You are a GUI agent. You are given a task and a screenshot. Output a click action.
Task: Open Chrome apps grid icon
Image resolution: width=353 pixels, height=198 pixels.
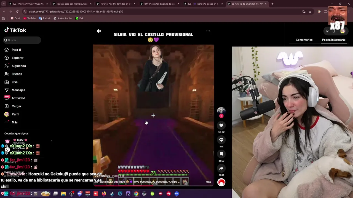pos(4,18)
